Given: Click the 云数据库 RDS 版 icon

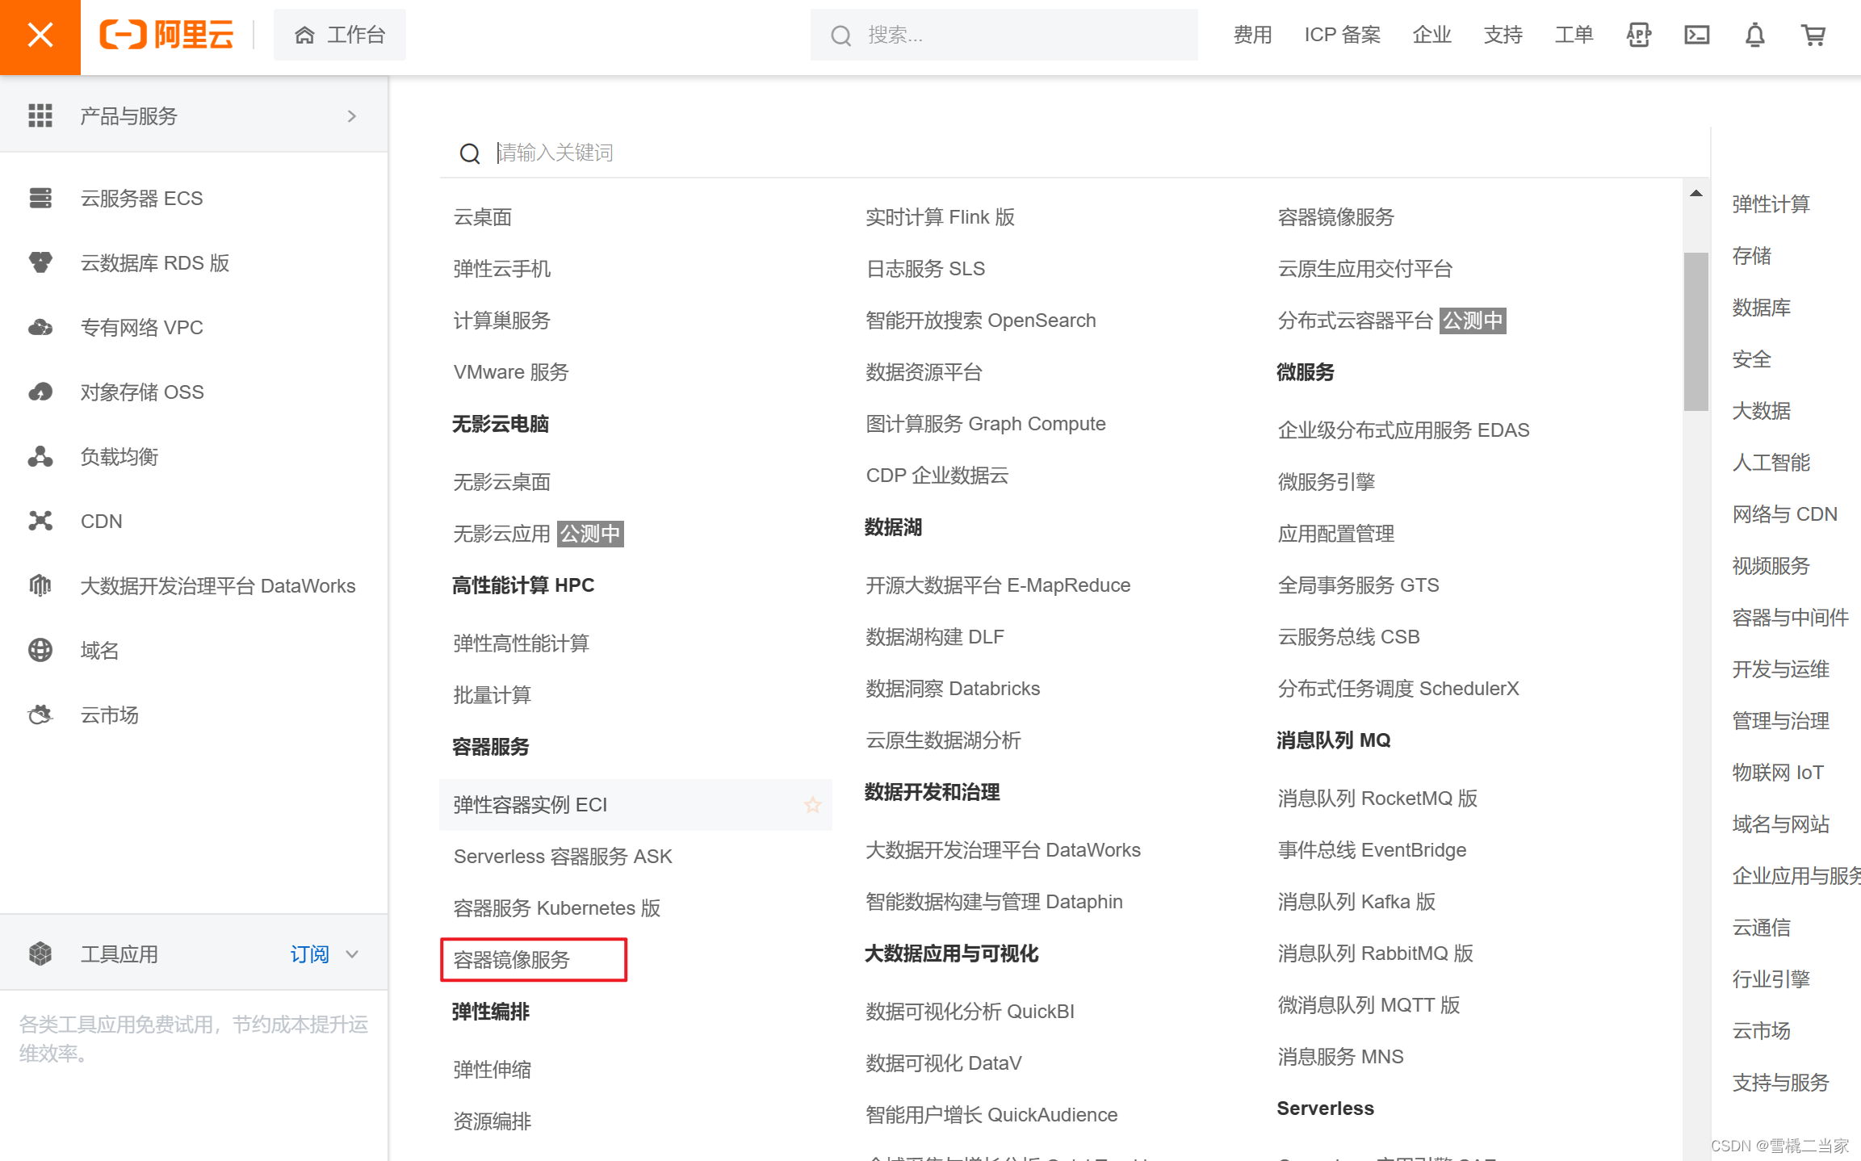Looking at the screenshot, I should [x=40, y=262].
